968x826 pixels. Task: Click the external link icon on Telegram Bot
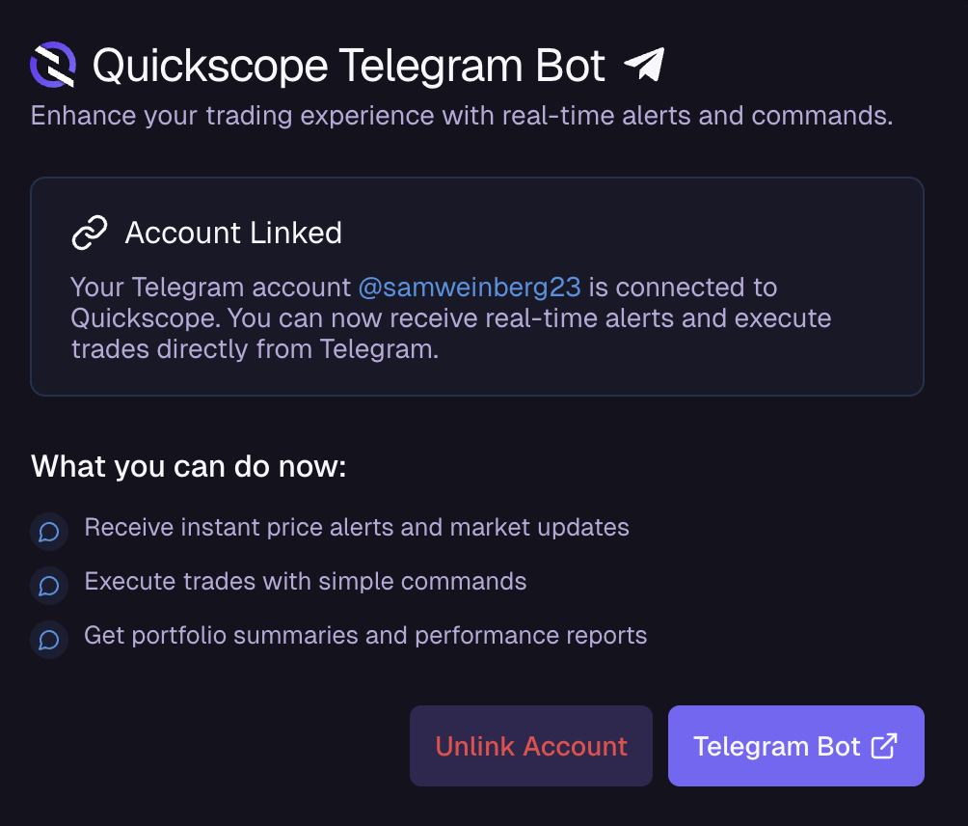pyautogui.click(x=884, y=746)
